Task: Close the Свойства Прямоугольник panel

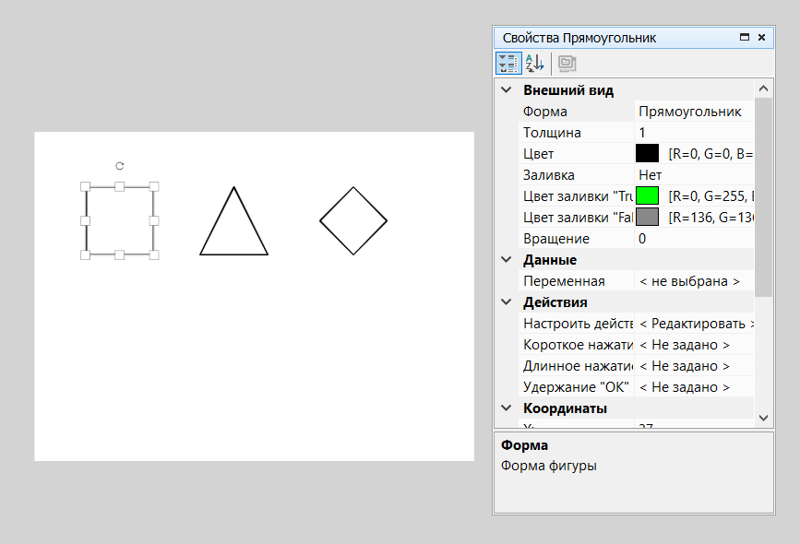Action: click(x=761, y=38)
